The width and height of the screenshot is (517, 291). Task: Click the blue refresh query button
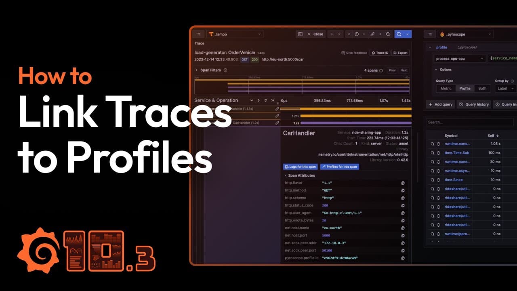pyautogui.click(x=399, y=34)
